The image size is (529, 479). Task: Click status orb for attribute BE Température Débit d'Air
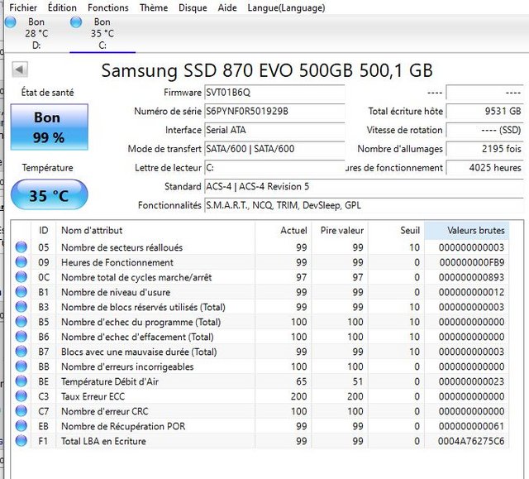coord(21,381)
